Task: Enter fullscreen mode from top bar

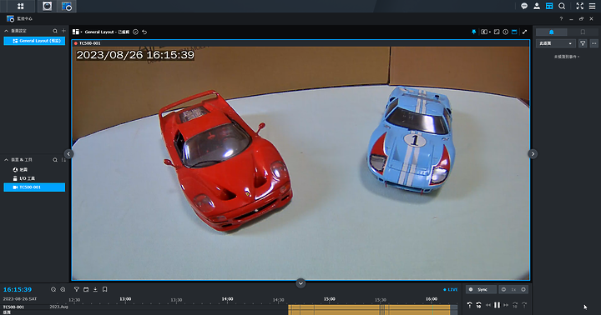Action: [579, 6]
